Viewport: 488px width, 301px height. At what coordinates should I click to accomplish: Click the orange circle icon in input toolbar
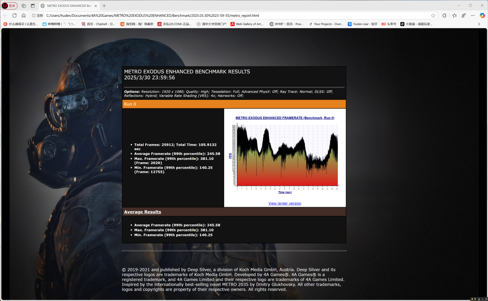(472, 299)
